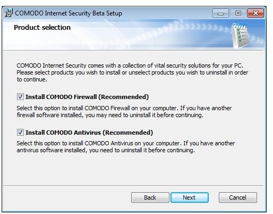The image size is (273, 214).
Task: Maximize the COMODO setup window
Action: [238, 13]
